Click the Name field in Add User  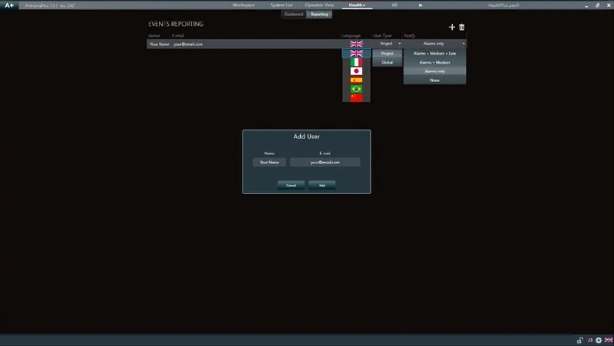point(269,162)
